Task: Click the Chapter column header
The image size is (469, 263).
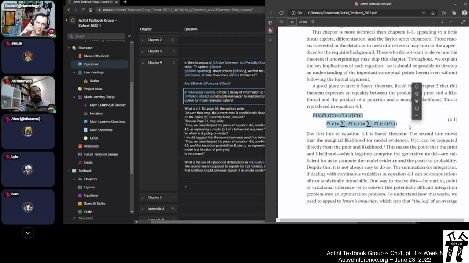Action: point(146,29)
